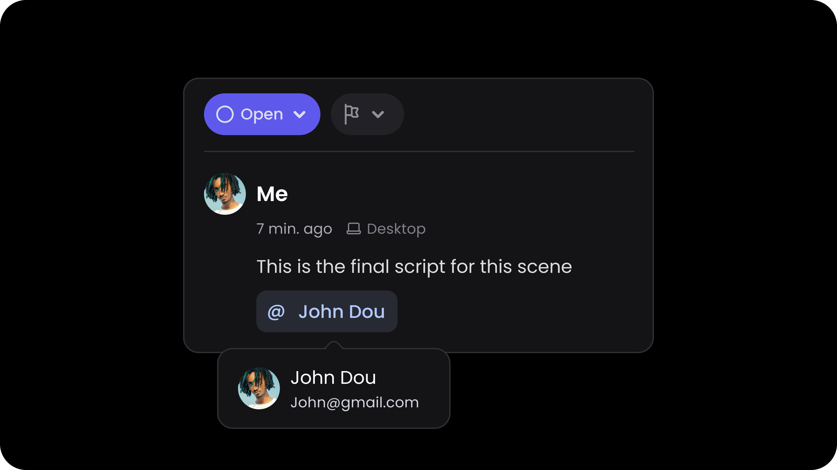837x470 pixels.
Task: Click the Desktop device label
Action: tap(396, 229)
